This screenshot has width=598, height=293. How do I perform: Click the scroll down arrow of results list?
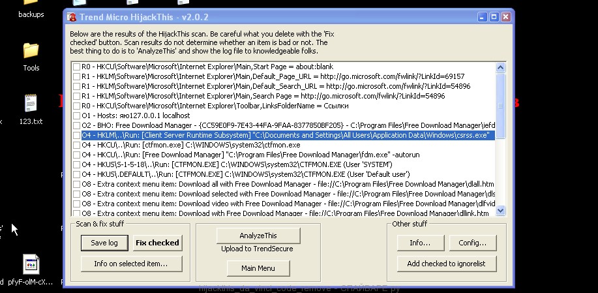click(x=500, y=210)
